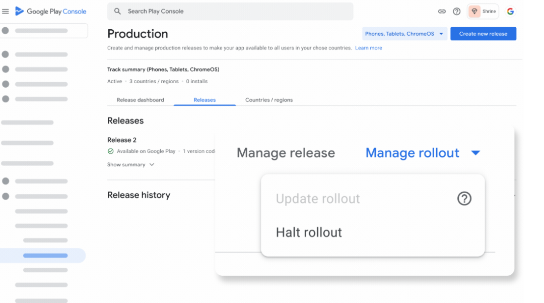Click Manage release button
This screenshot has width=544, height=303.
[x=286, y=153]
